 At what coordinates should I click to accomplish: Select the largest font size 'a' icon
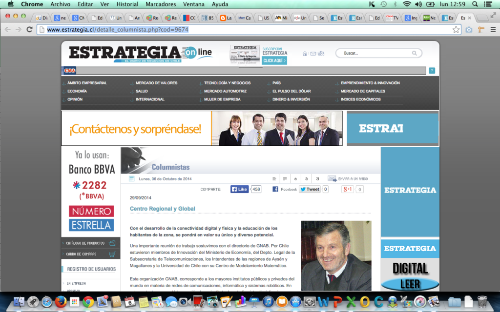coord(317,179)
